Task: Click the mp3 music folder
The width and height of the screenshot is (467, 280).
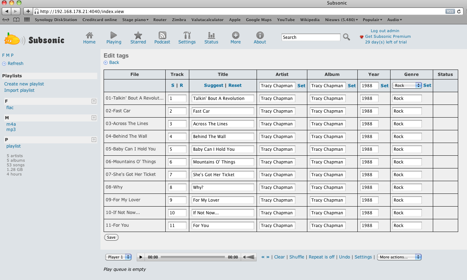Action: [x=11, y=130]
